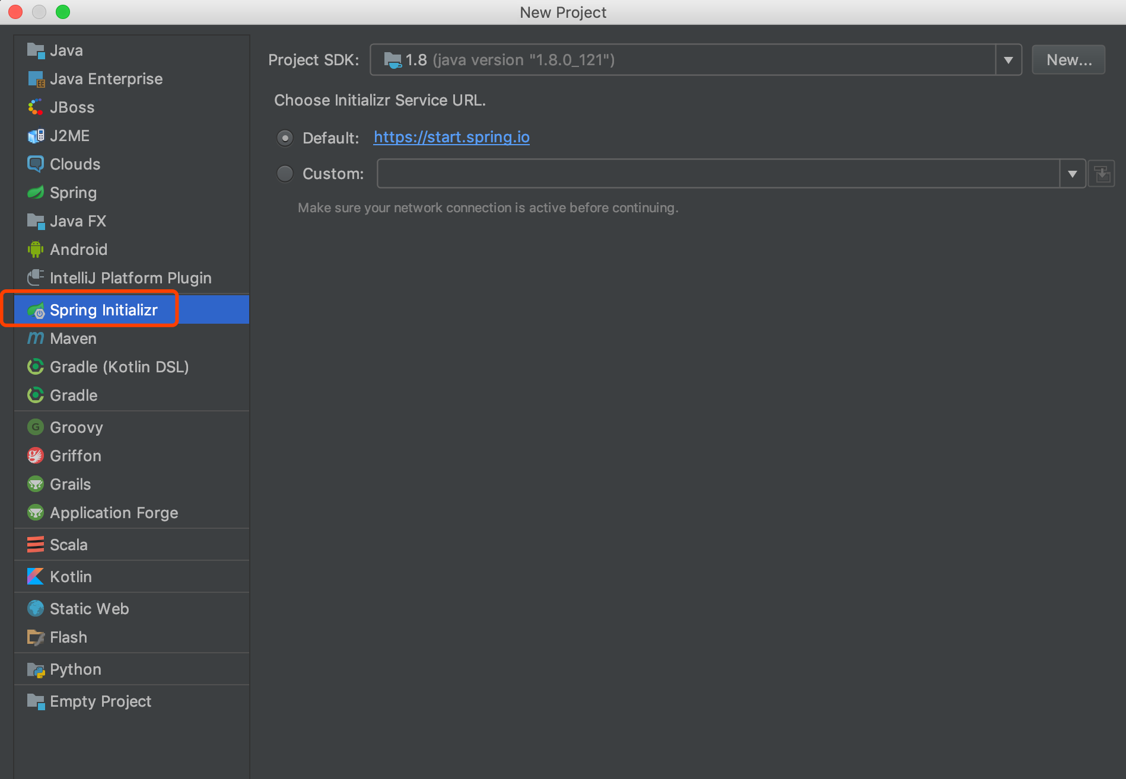This screenshot has height=779, width=1126.
Task: Select Gradle (Kotlin DSL) label
Action: (119, 368)
